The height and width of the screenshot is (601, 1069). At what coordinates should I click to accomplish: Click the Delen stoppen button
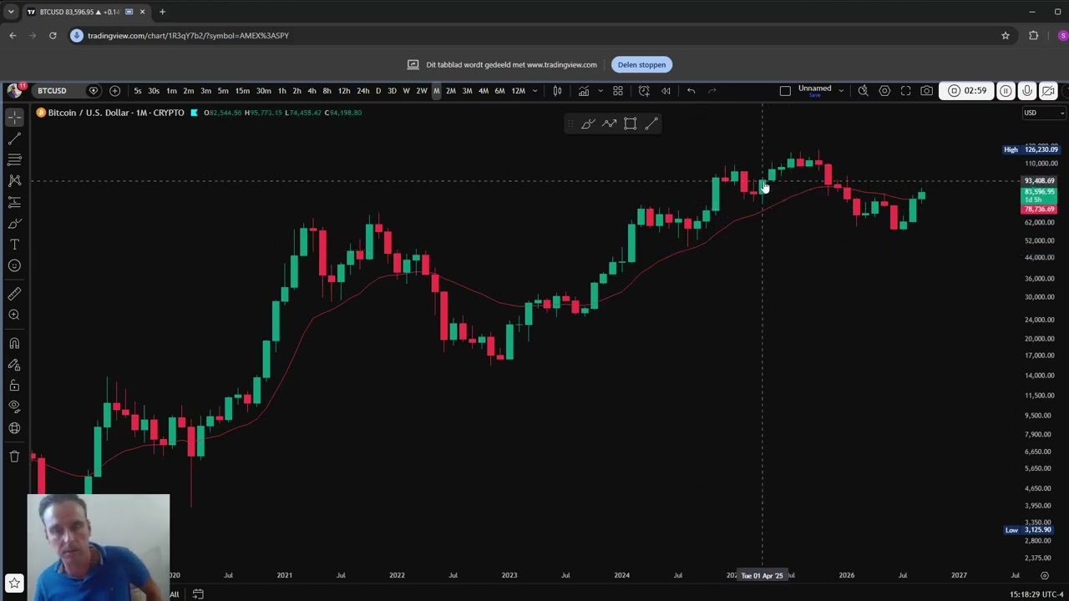641,64
